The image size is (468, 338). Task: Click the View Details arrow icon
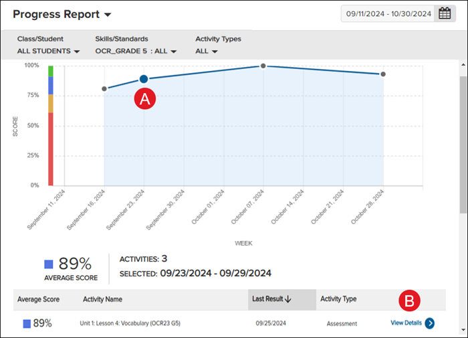[429, 323]
